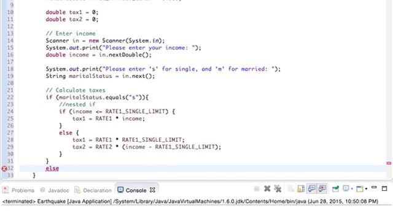Viewport: 393px width, 221px height.
Task: Expand the Open Console dropdown arrow
Action: point(366,189)
